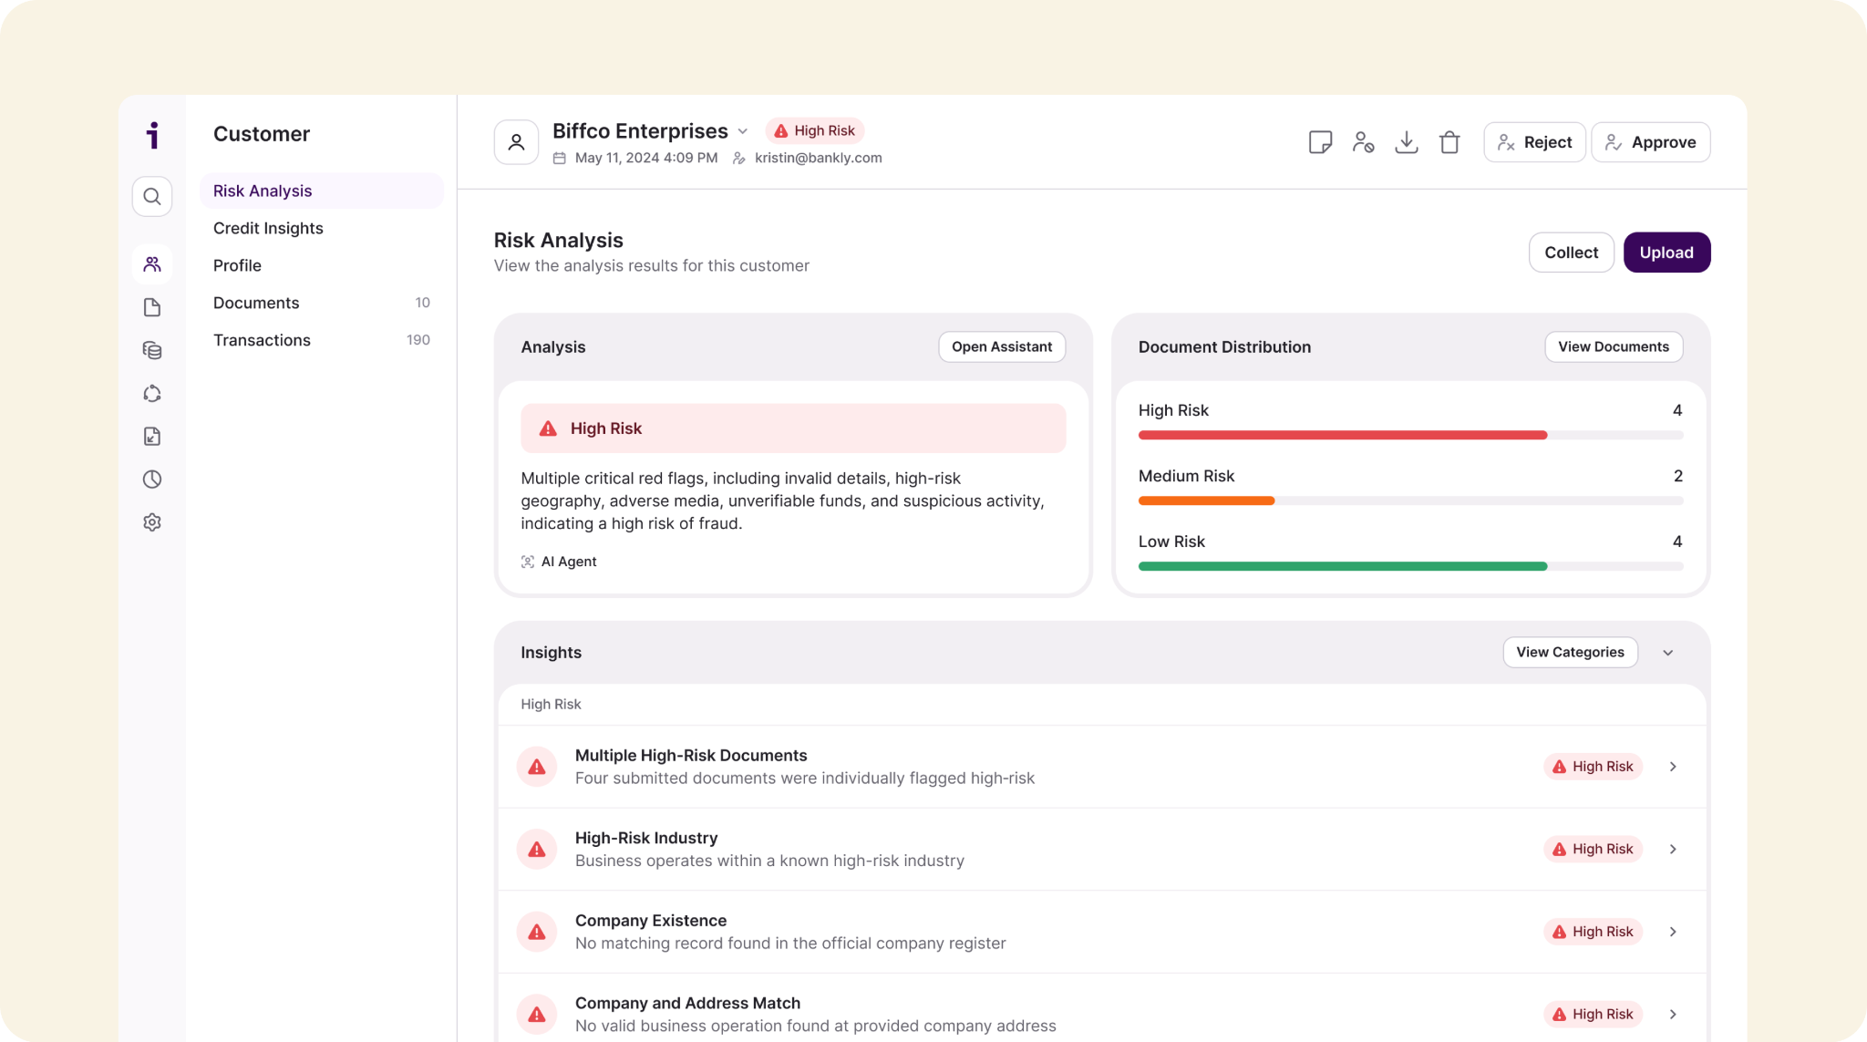Click the pie chart analytics icon in sidebar
This screenshot has height=1042, width=1867.
click(x=152, y=480)
